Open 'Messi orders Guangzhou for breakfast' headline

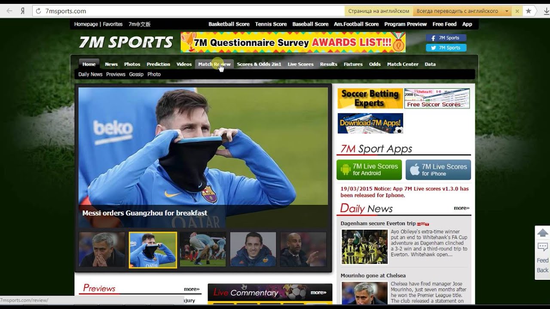click(x=145, y=213)
